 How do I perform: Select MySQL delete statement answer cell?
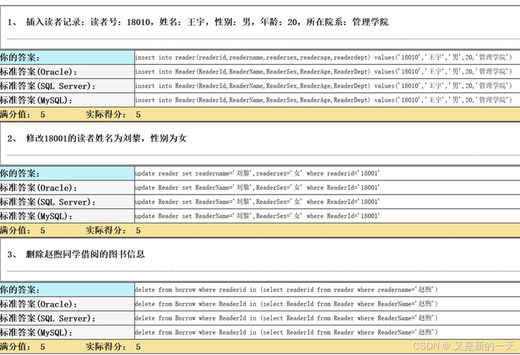(x=286, y=332)
